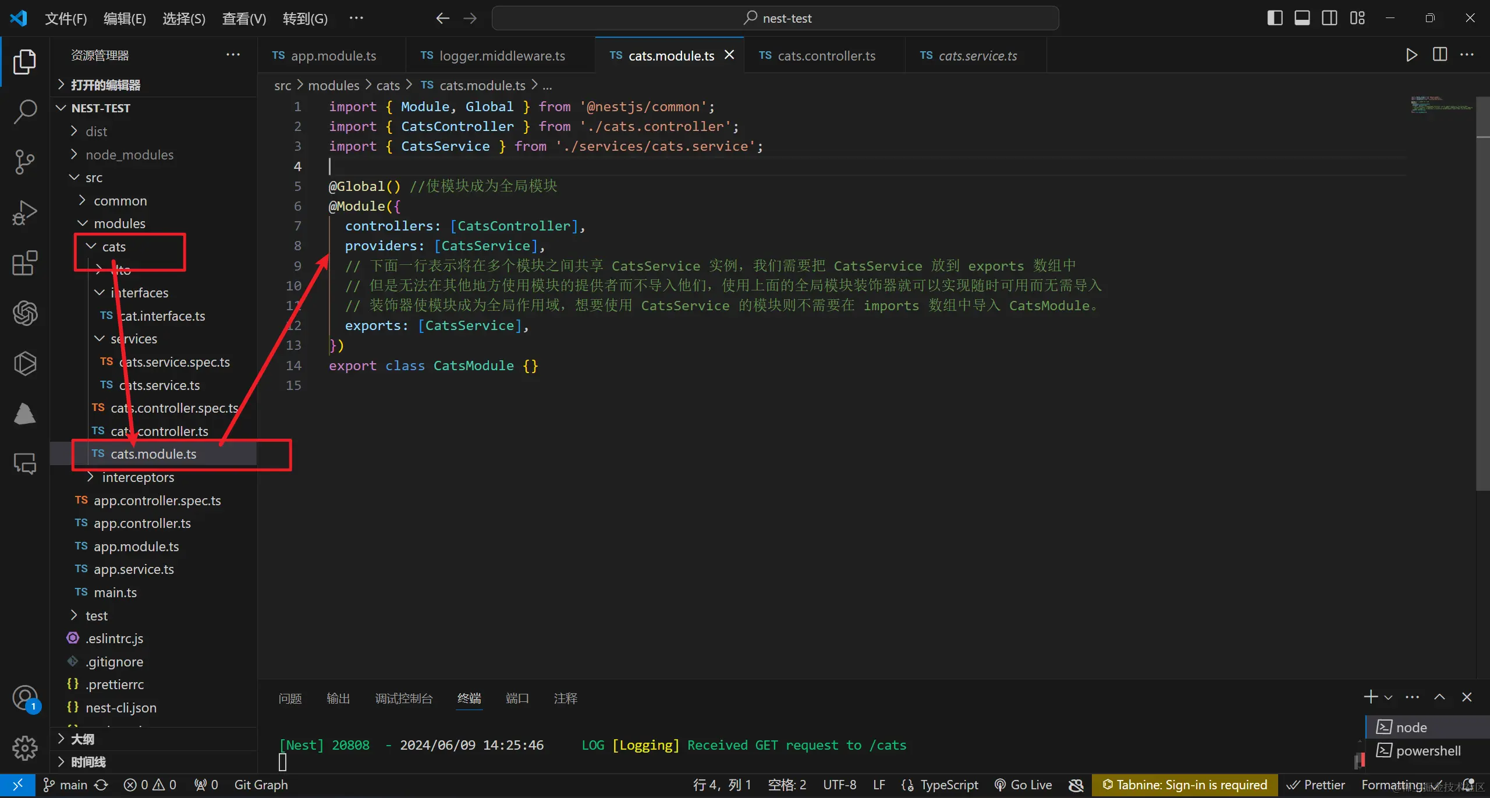Switch to cats.service.ts tab
This screenshot has height=798, width=1490.
[976, 55]
